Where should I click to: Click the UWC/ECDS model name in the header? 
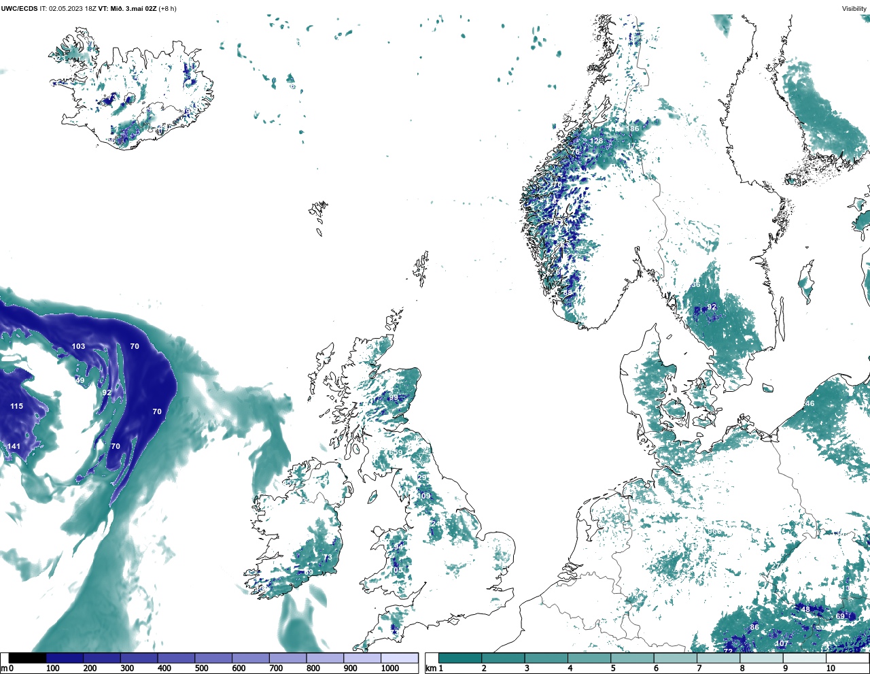pos(19,9)
